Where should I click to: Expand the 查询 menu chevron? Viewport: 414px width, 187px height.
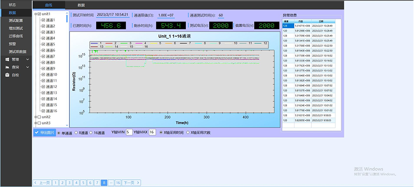(x=28, y=67)
